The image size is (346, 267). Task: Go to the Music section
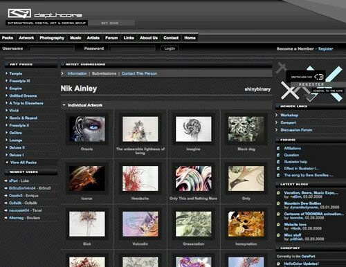[75, 38]
